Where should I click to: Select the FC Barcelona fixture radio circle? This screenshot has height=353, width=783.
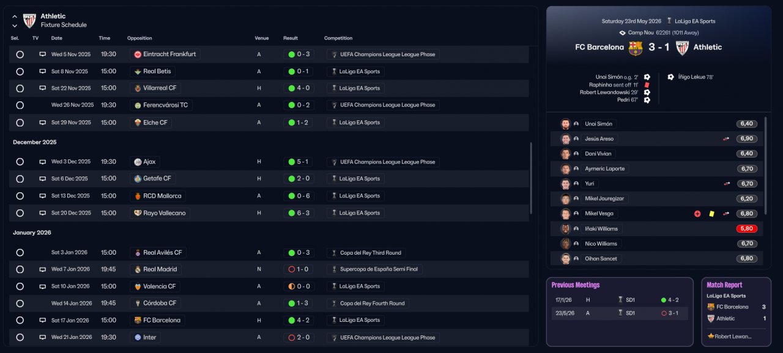pyautogui.click(x=20, y=320)
